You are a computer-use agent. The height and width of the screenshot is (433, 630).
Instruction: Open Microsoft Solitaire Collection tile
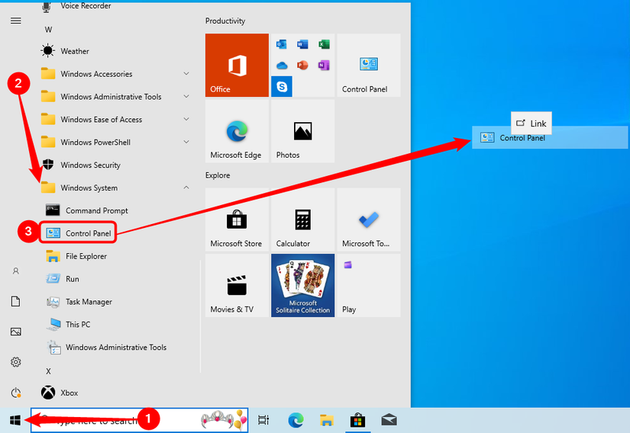coord(302,286)
